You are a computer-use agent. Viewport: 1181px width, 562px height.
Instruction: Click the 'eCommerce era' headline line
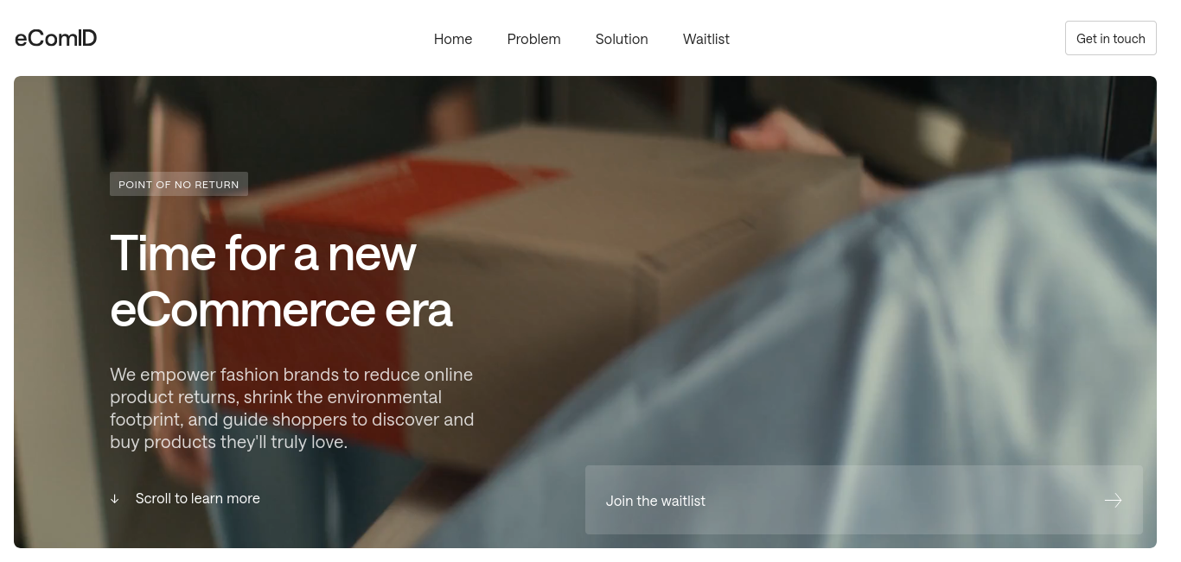[282, 310]
